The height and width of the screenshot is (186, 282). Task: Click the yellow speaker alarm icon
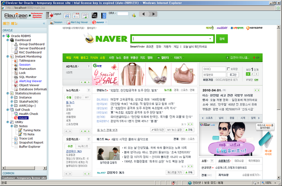click(134, 16)
